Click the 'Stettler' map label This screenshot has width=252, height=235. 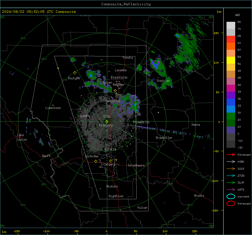(x=163, y=81)
